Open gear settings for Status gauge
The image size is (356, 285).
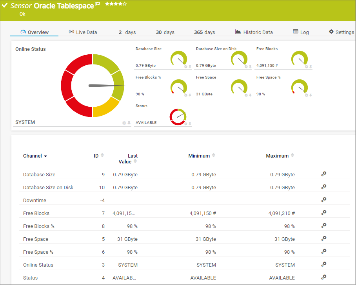[x=186, y=124]
